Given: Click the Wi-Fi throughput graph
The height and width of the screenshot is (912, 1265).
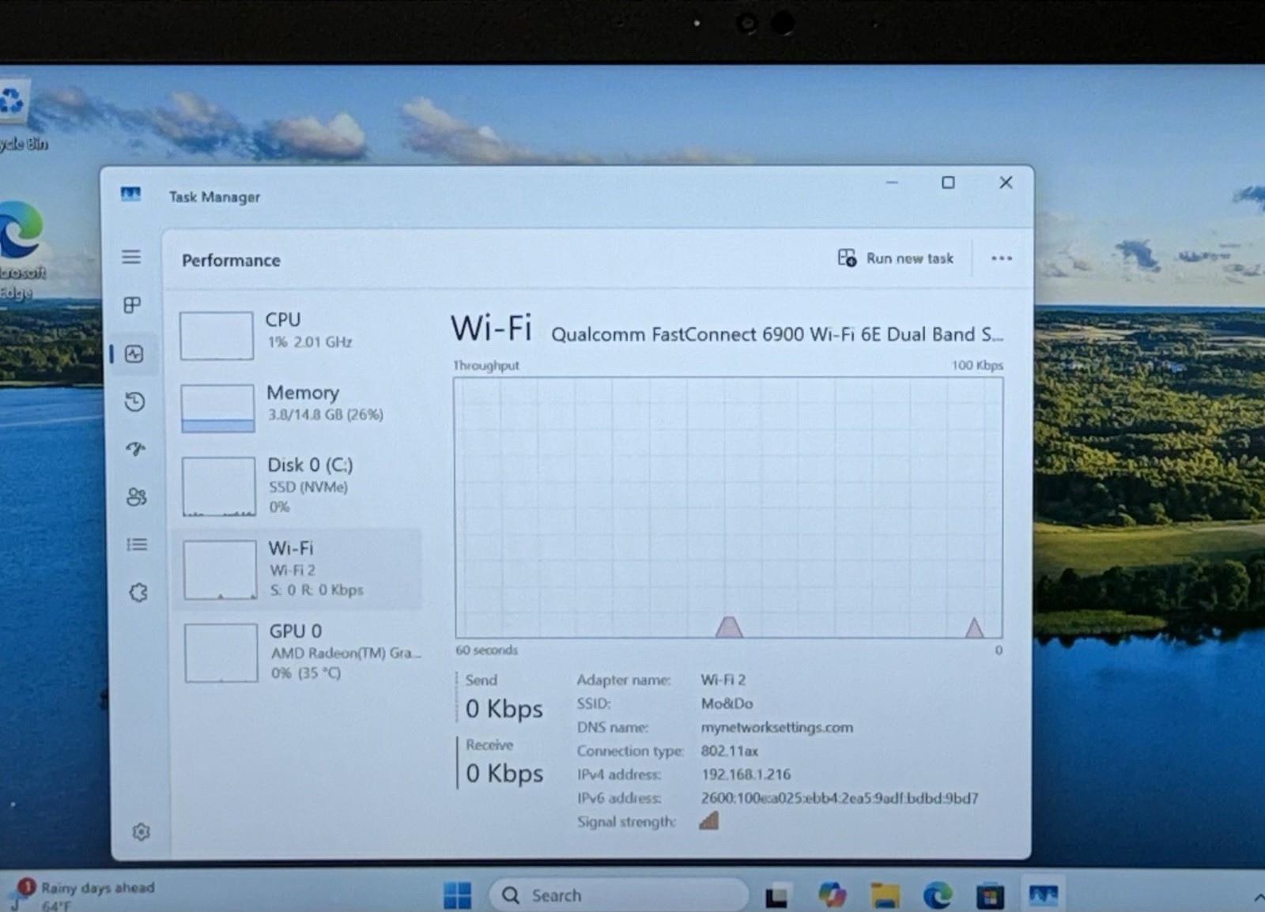Looking at the screenshot, I should click(728, 507).
